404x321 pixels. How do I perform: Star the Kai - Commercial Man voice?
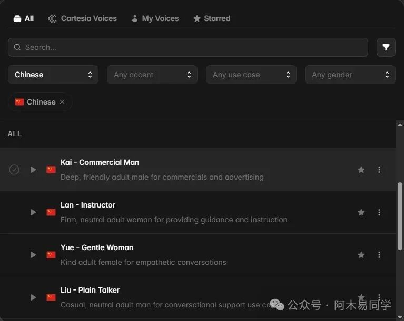pos(361,170)
